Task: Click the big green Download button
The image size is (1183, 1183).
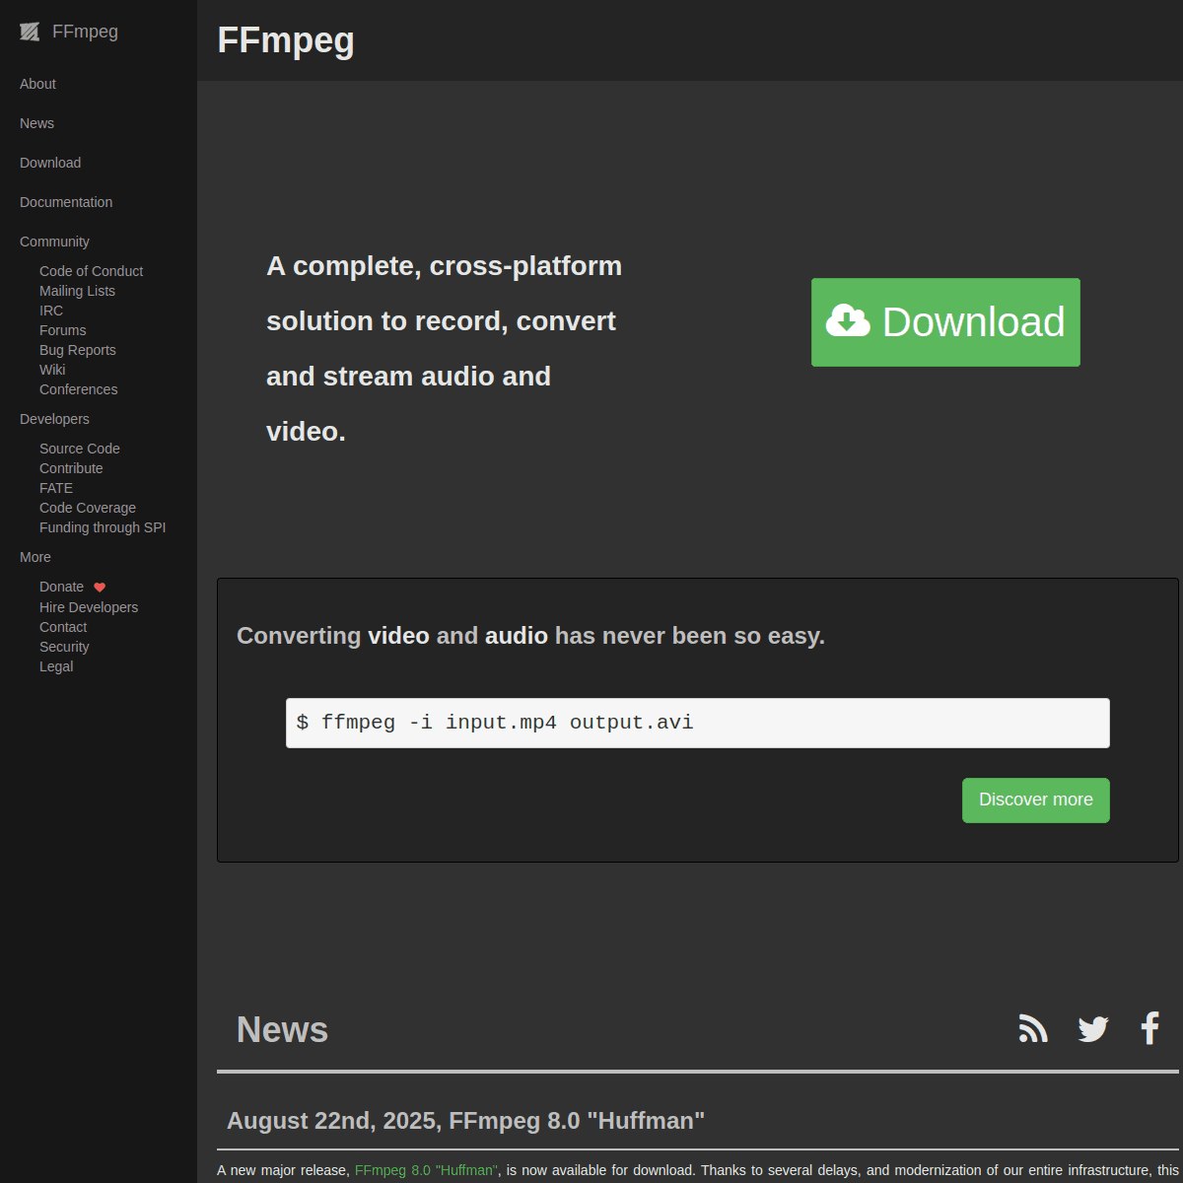Action: pos(945,322)
